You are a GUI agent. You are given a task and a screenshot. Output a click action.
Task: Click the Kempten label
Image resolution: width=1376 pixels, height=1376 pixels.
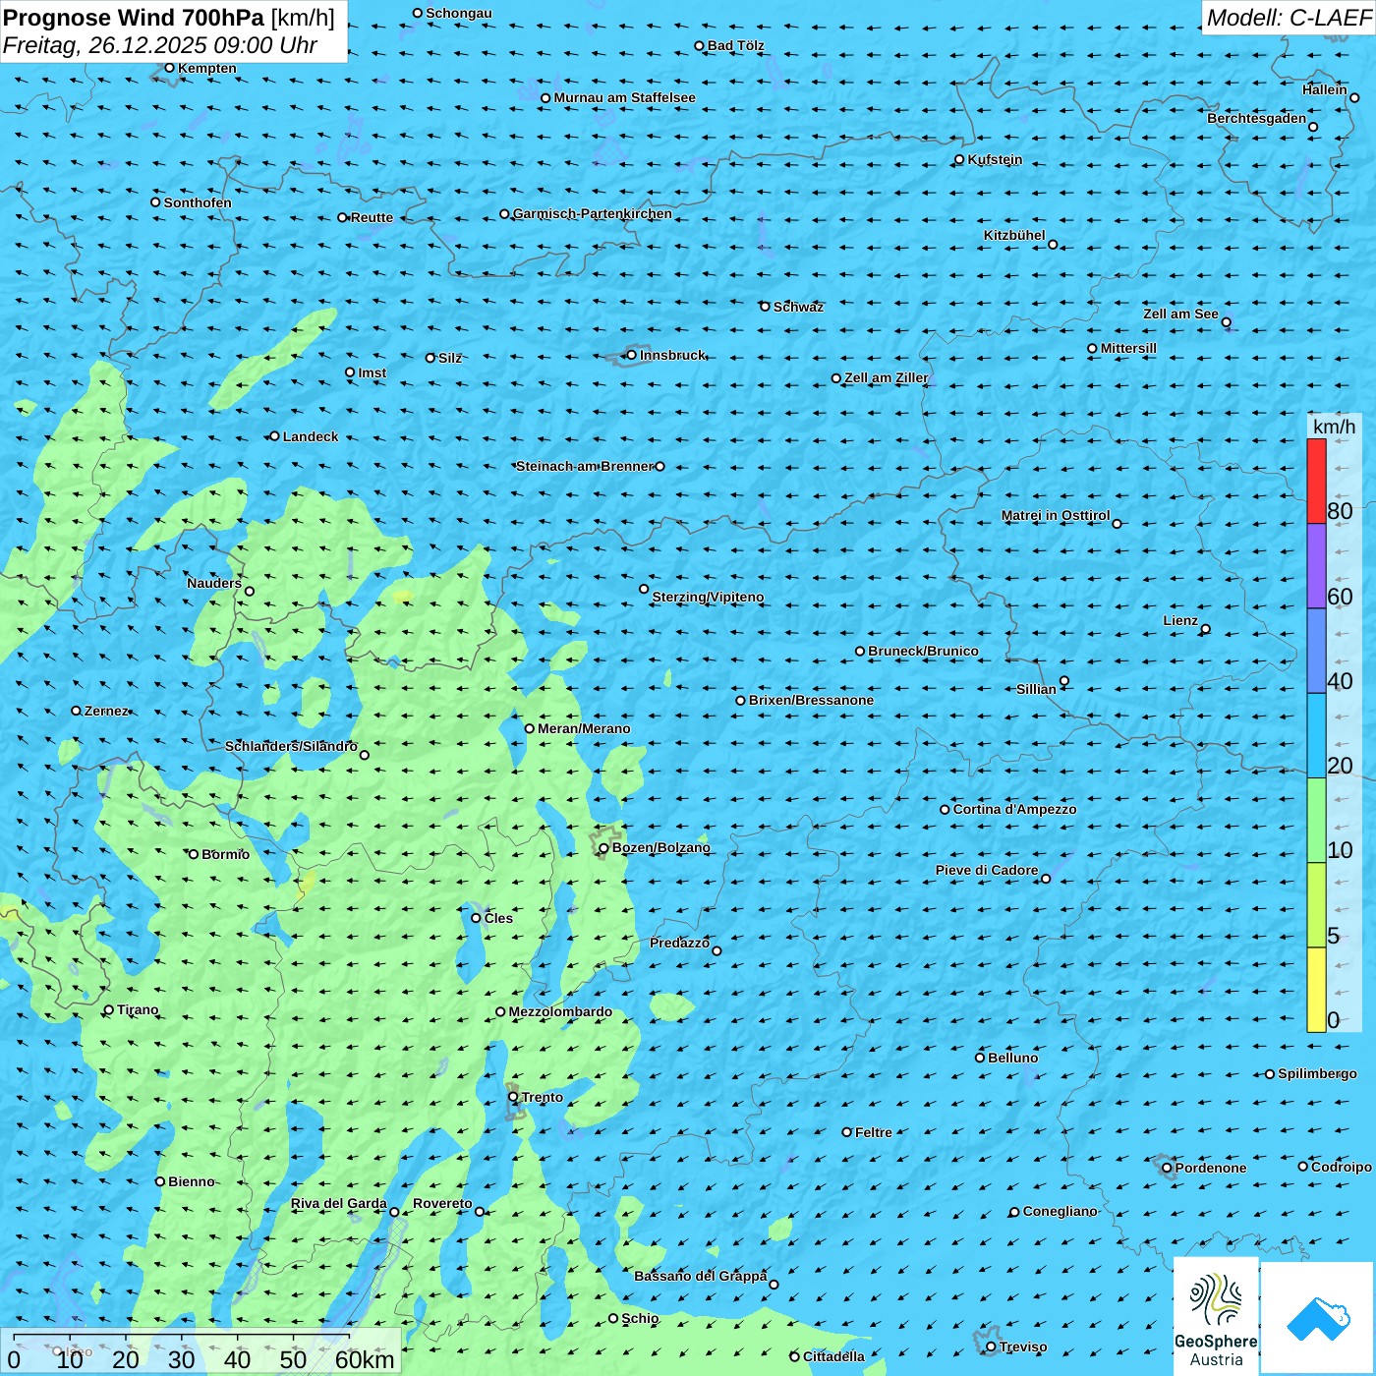point(206,68)
